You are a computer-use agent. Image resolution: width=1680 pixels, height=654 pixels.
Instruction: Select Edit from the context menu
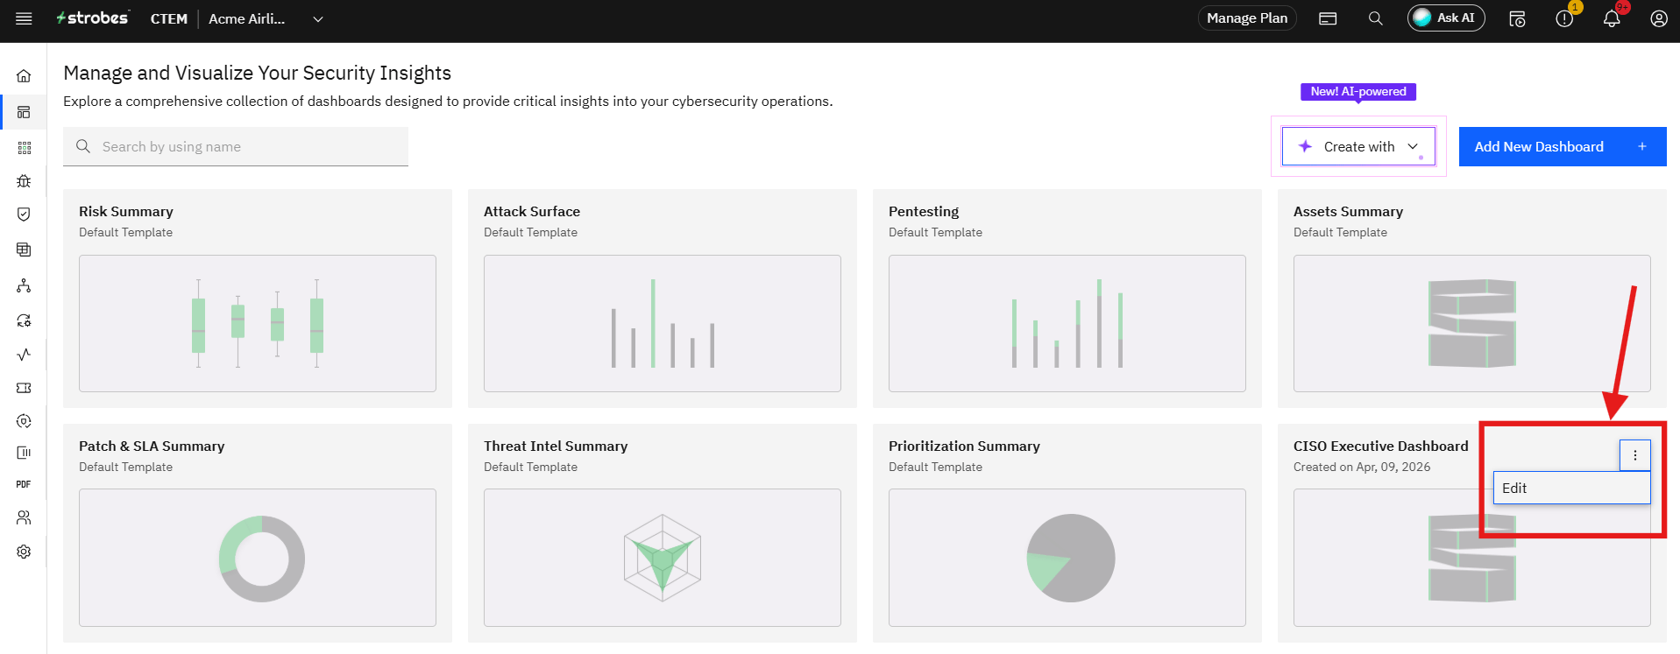click(x=1571, y=489)
